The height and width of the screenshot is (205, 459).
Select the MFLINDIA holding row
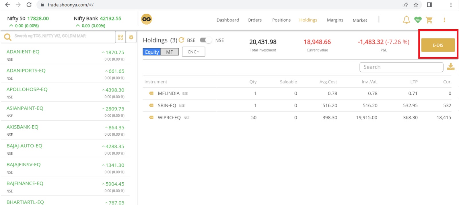(297, 93)
